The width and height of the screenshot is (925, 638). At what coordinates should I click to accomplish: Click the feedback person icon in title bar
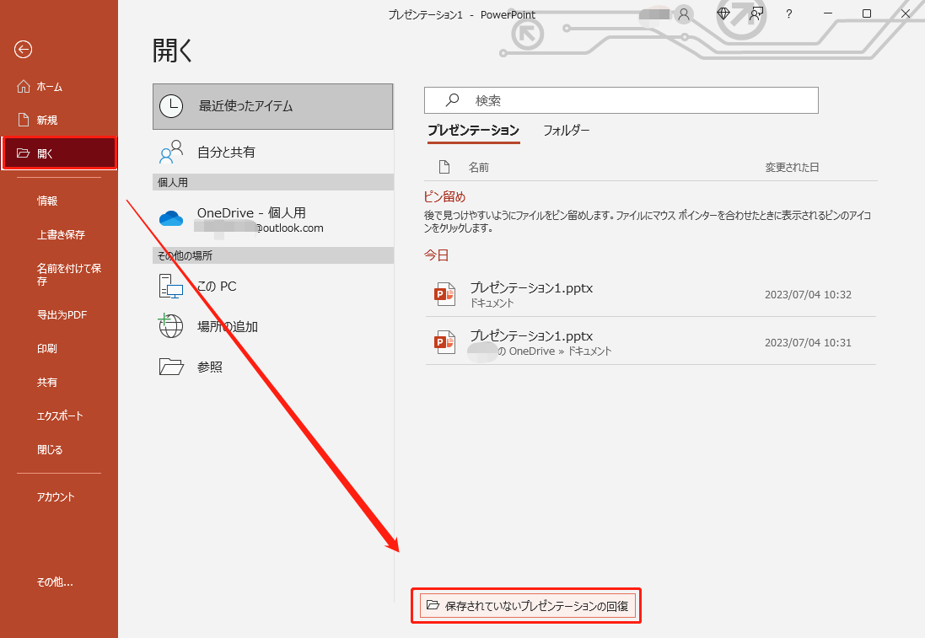(x=756, y=13)
